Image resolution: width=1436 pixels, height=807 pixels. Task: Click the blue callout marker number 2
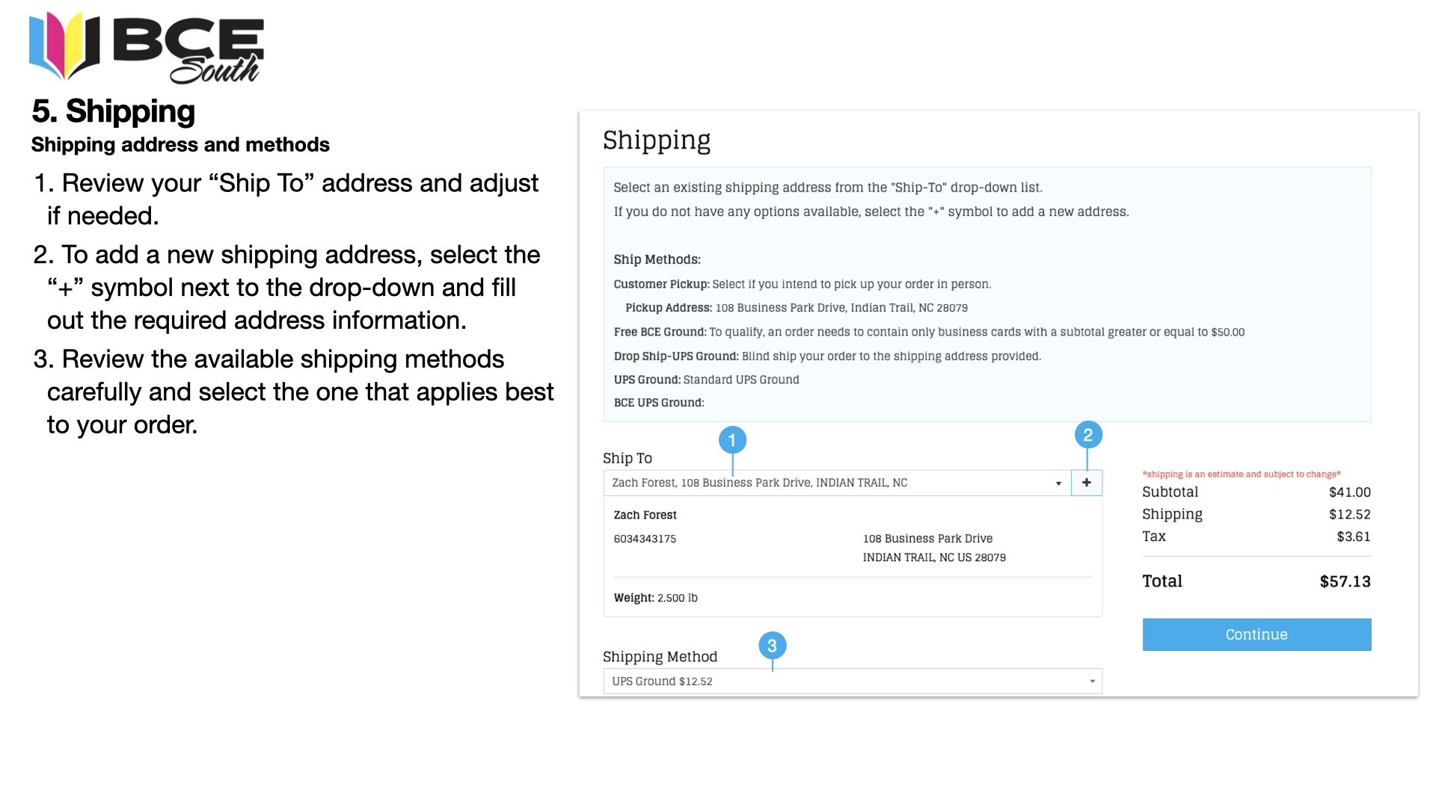[1088, 435]
